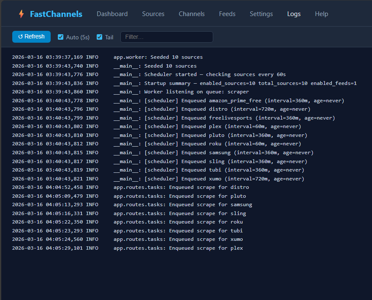Select the Logs nav item
The width and height of the screenshot is (372, 300).
(294, 14)
